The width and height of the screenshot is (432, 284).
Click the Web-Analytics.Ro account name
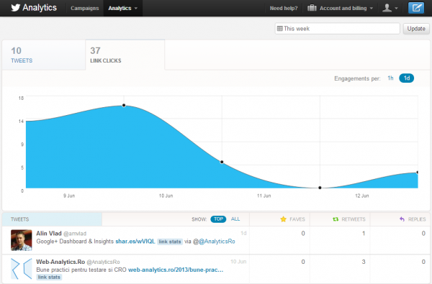pyautogui.click(x=60, y=262)
